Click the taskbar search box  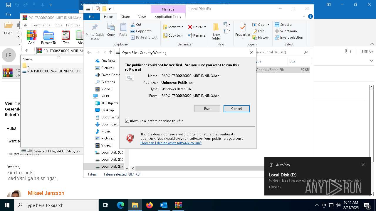pos(56,205)
